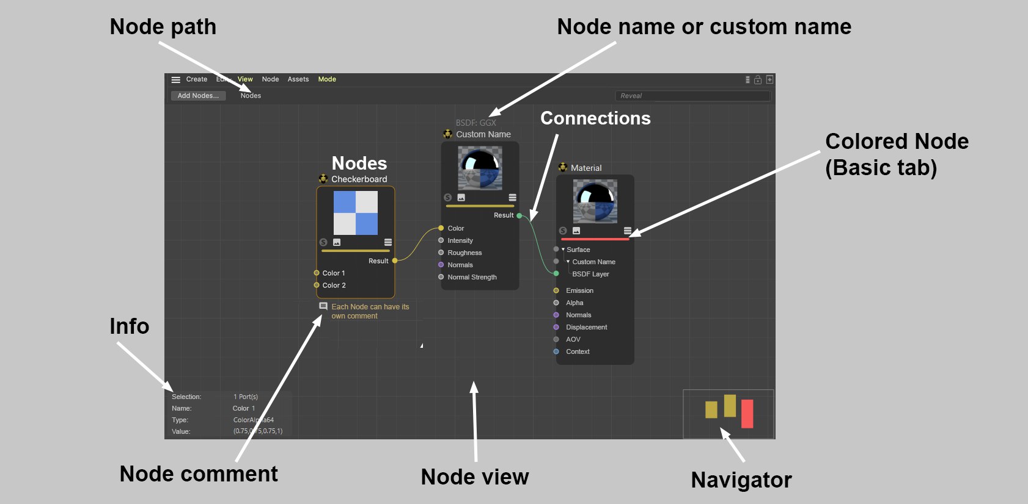Click the Custom Name node Result output port

tap(520, 215)
